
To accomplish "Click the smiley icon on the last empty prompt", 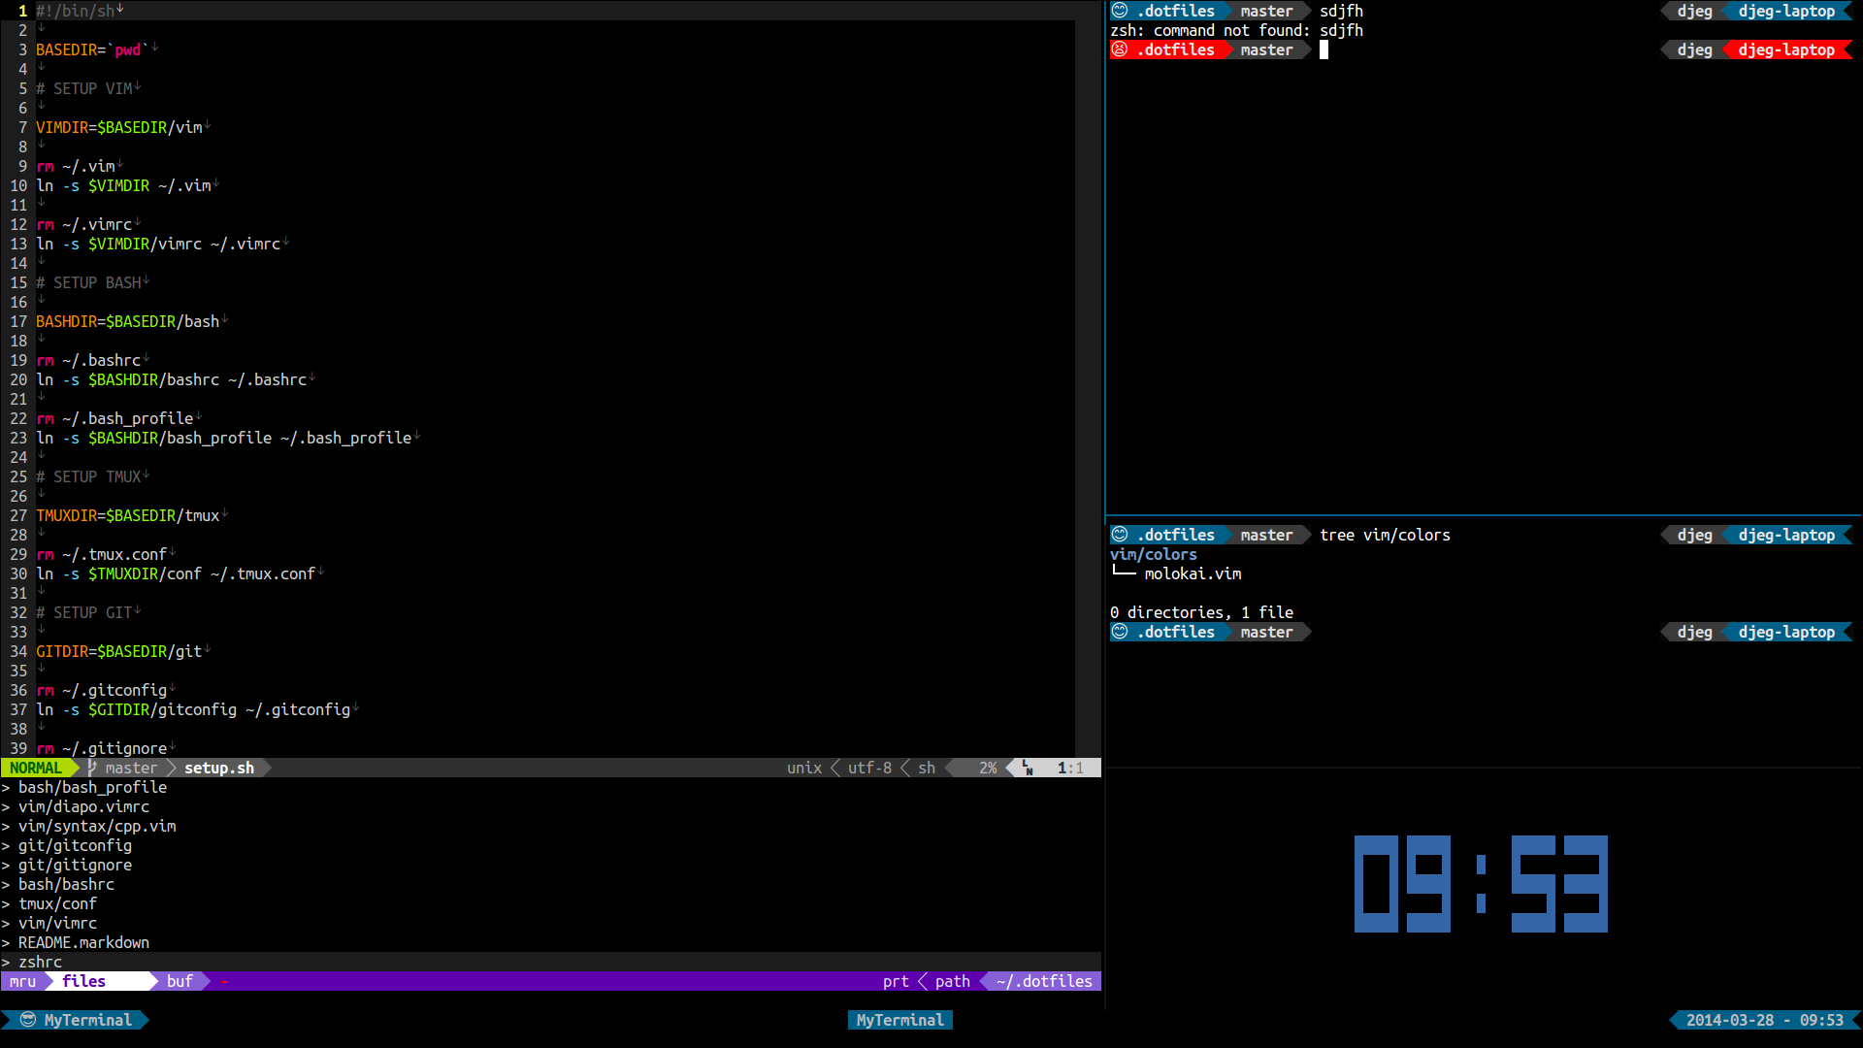I will [1120, 632].
